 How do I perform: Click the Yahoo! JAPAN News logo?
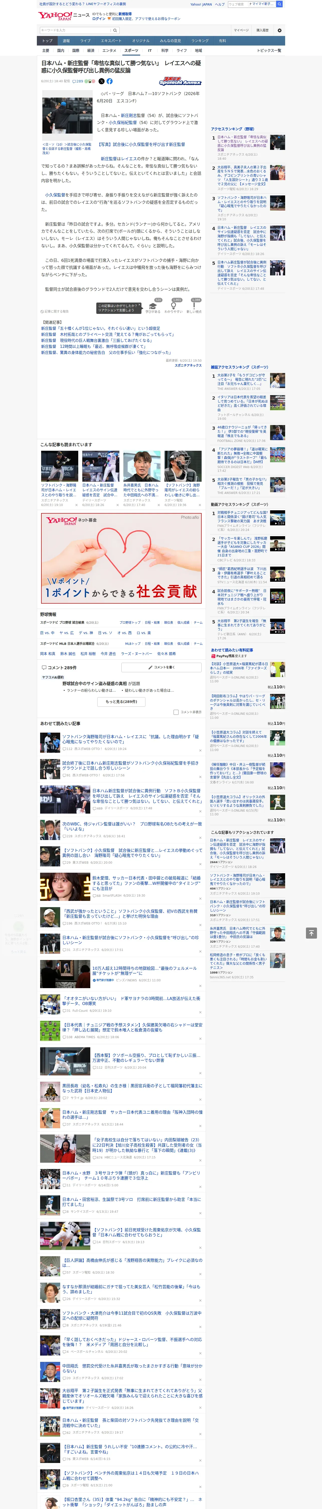tap(64, 16)
